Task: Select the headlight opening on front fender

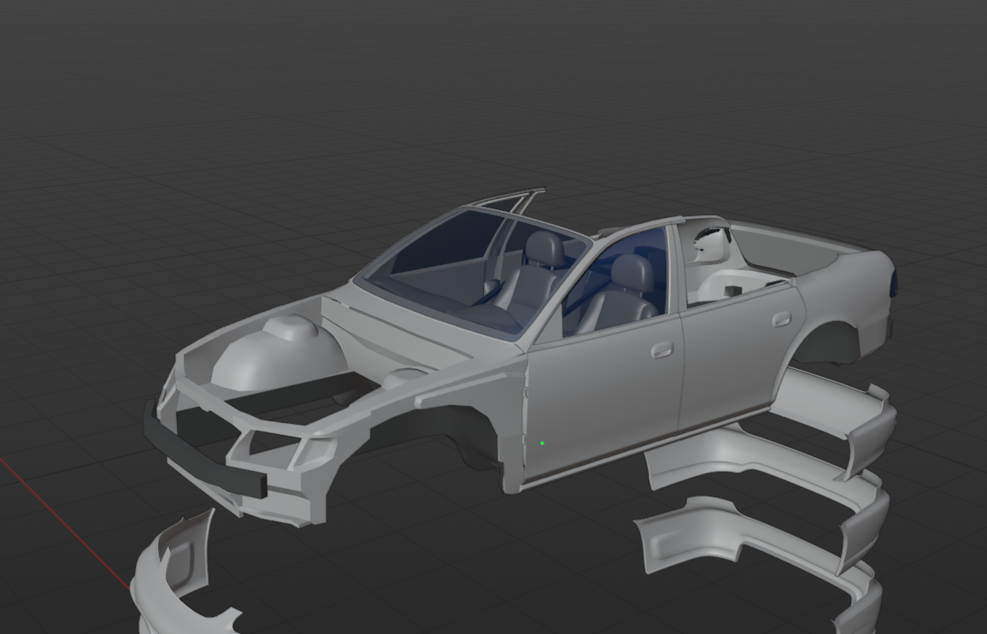Action: 277,443
